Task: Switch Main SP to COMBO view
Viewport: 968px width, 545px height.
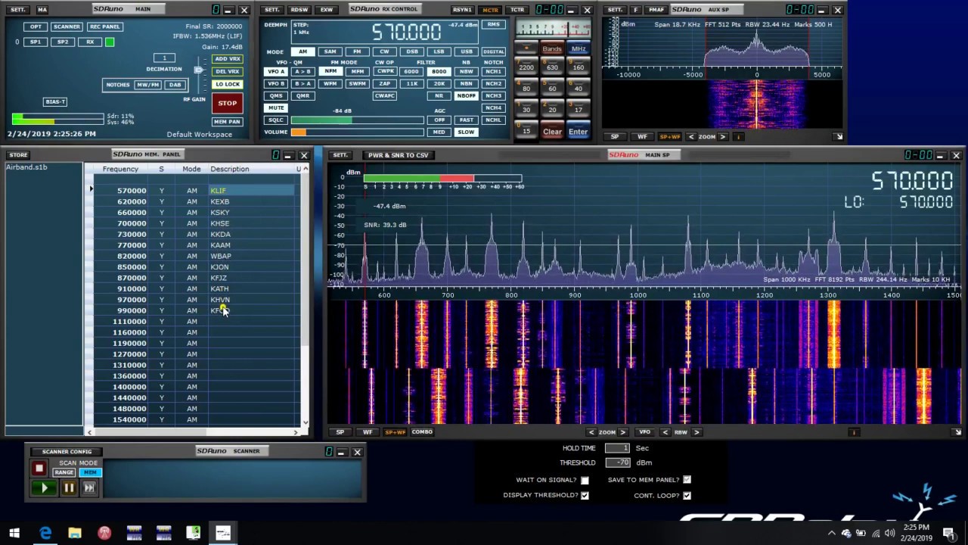Action: click(x=422, y=432)
